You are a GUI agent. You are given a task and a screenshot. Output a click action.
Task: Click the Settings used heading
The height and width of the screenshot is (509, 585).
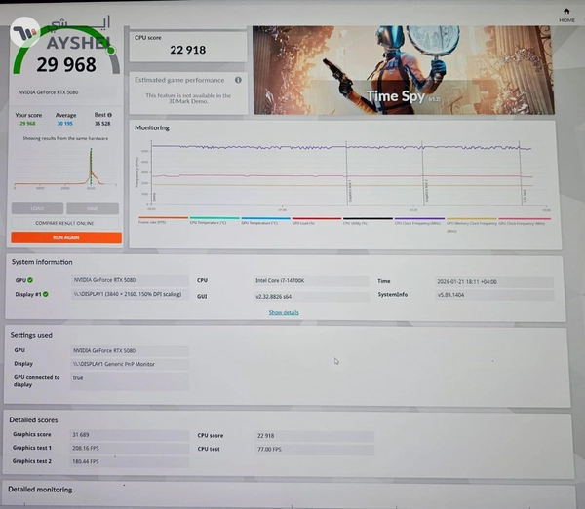click(x=31, y=335)
